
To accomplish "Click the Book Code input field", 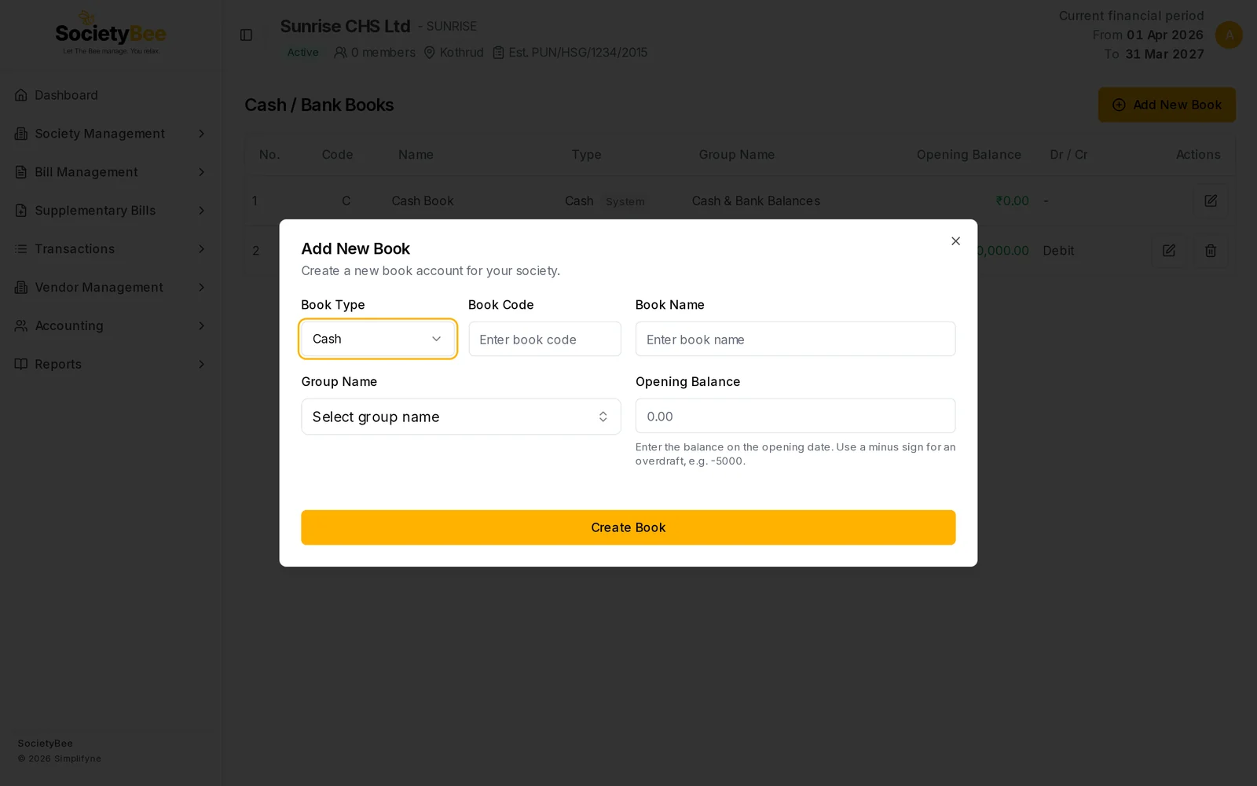I will point(544,339).
